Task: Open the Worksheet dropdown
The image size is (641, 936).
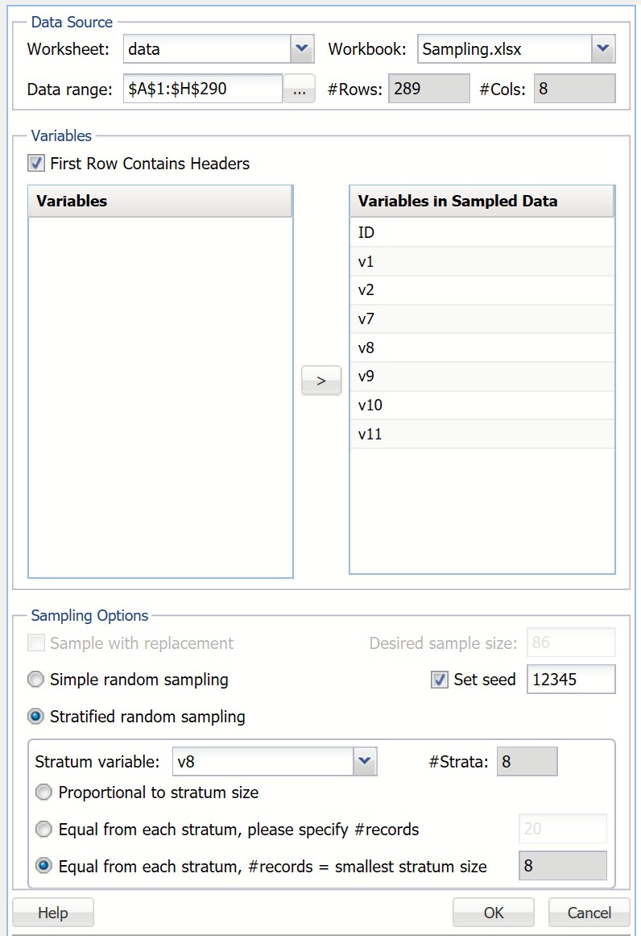Action: tap(300, 49)
